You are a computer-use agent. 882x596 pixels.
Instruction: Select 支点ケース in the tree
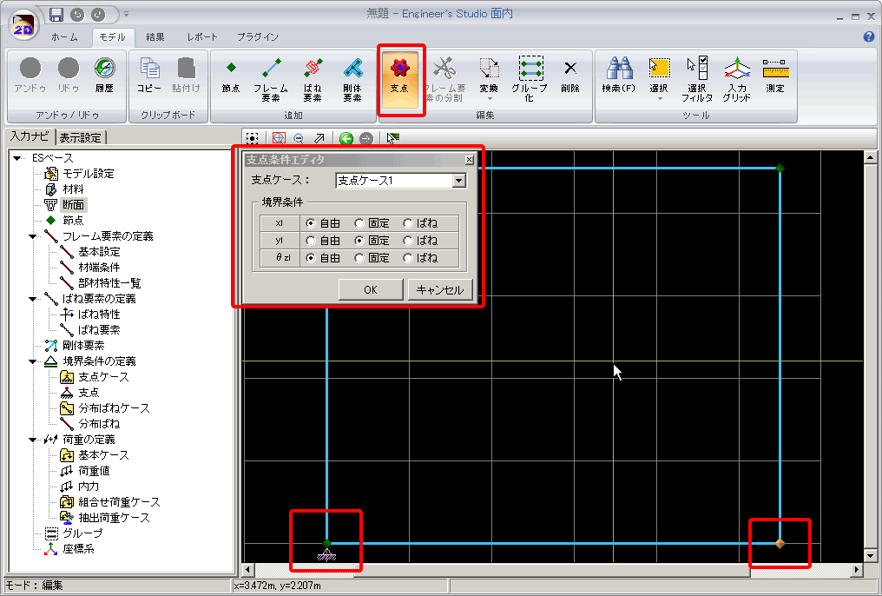pos(103,377)
